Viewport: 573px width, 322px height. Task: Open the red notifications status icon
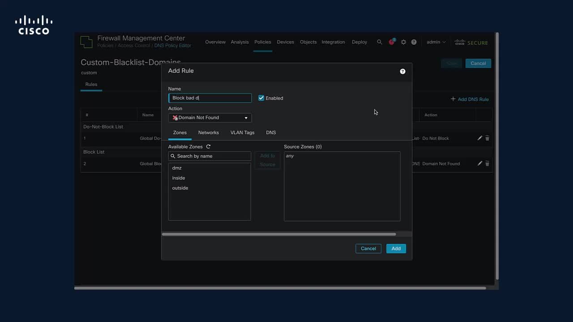click(x=392, y=42)
